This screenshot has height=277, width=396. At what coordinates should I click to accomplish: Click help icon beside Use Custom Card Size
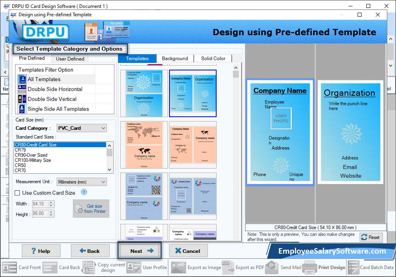click(84, 192)
